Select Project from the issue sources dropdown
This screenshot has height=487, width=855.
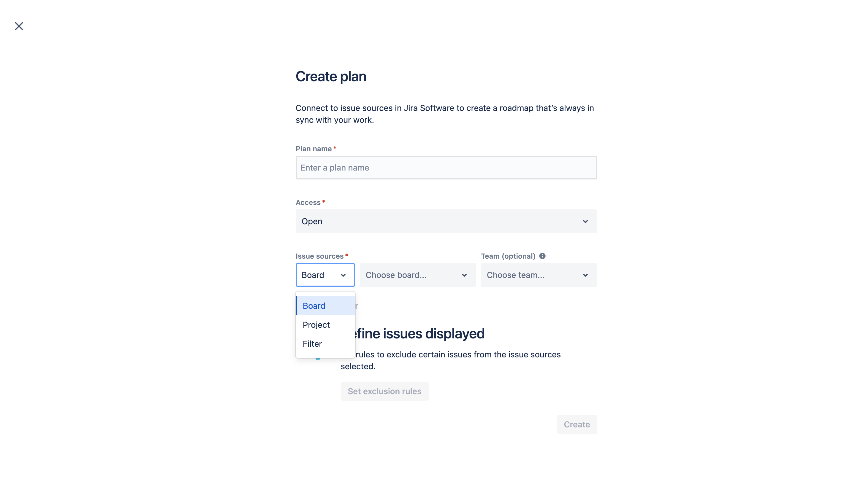coord(316,324)
